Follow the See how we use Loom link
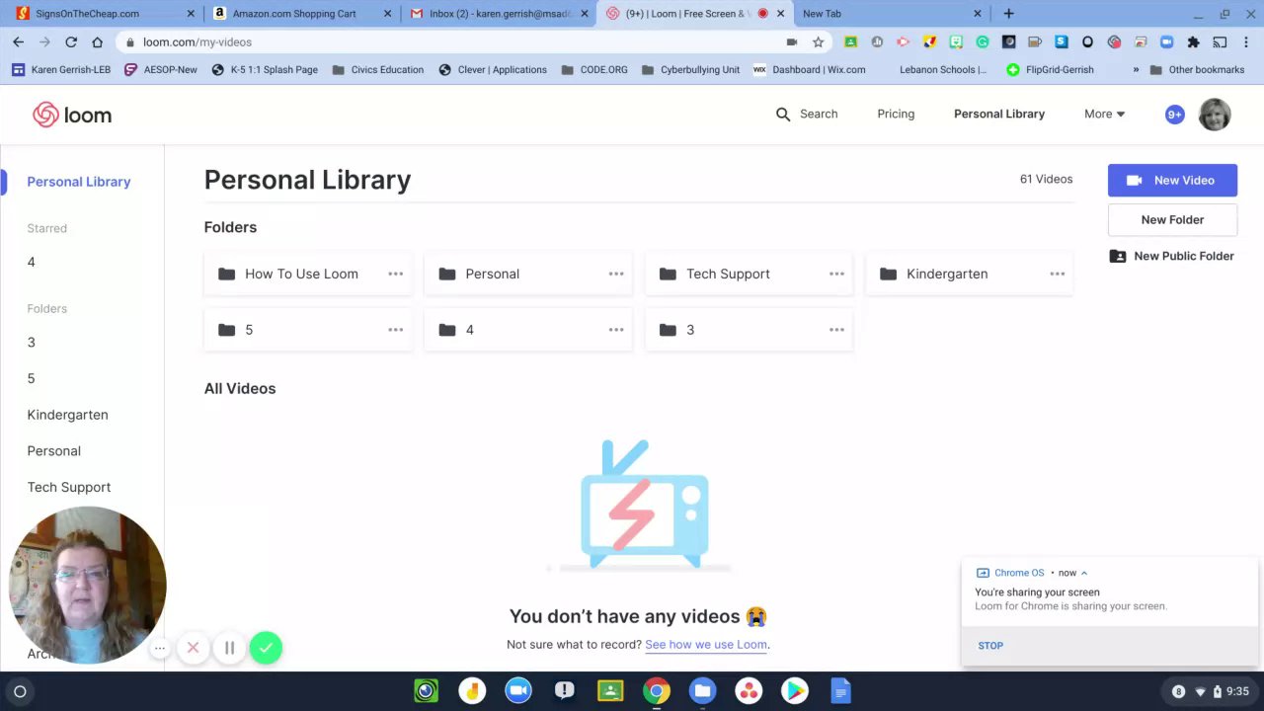This screenshot has width=1264, height=711. pos(706,644)
